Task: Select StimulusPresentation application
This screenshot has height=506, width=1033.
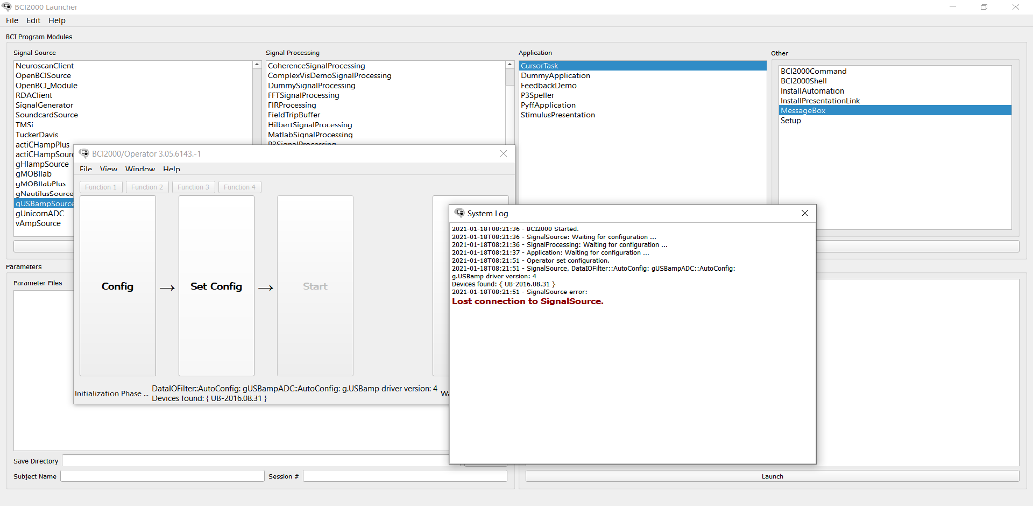Action: (x=557, y=115)
